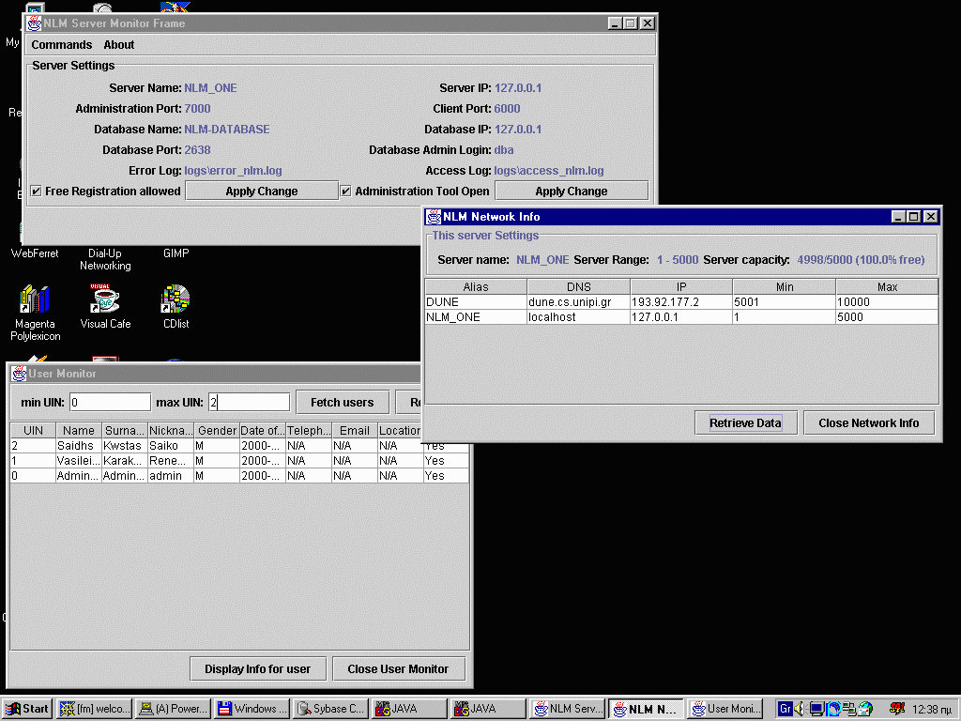Click the UIN column header
The image size is (961, 721).
tap(33, 430)
